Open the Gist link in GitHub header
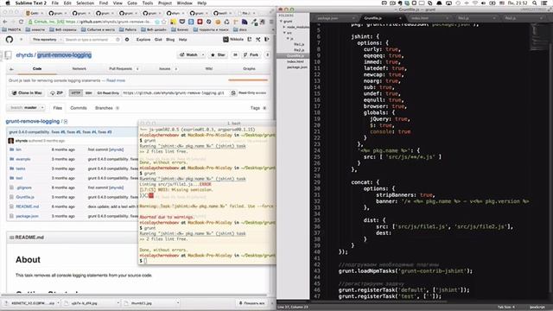553x311 pixels. 158,40
